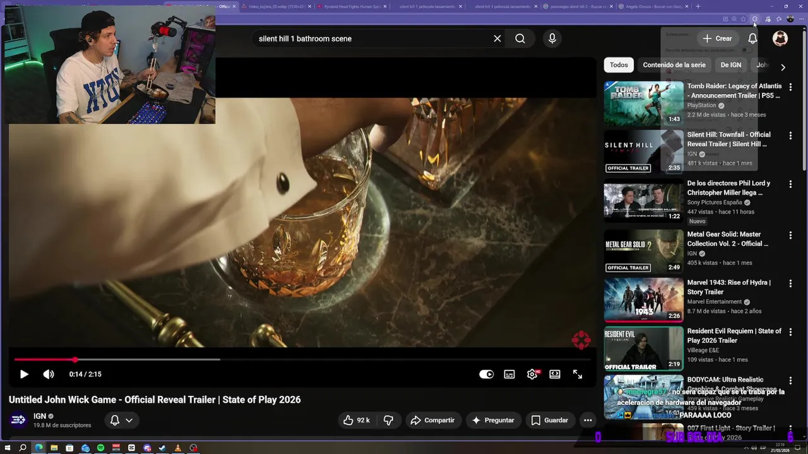Image resolution: width=808 pixels, height=454 pixels.
Task: Open subscription notification bell dropdown
Action: [x=121, y=420]
